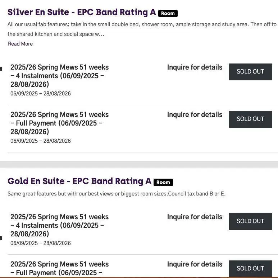Open Gold 51 weeks Full Payment option
This screenshot has width=278, height=278.
(x=60, y=268)
